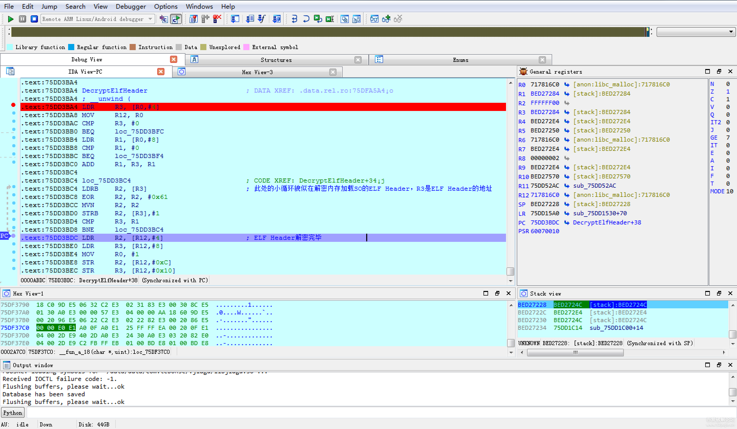Click the Python console language button
This screenshot has width=737, height=429.
click(13, 413)
